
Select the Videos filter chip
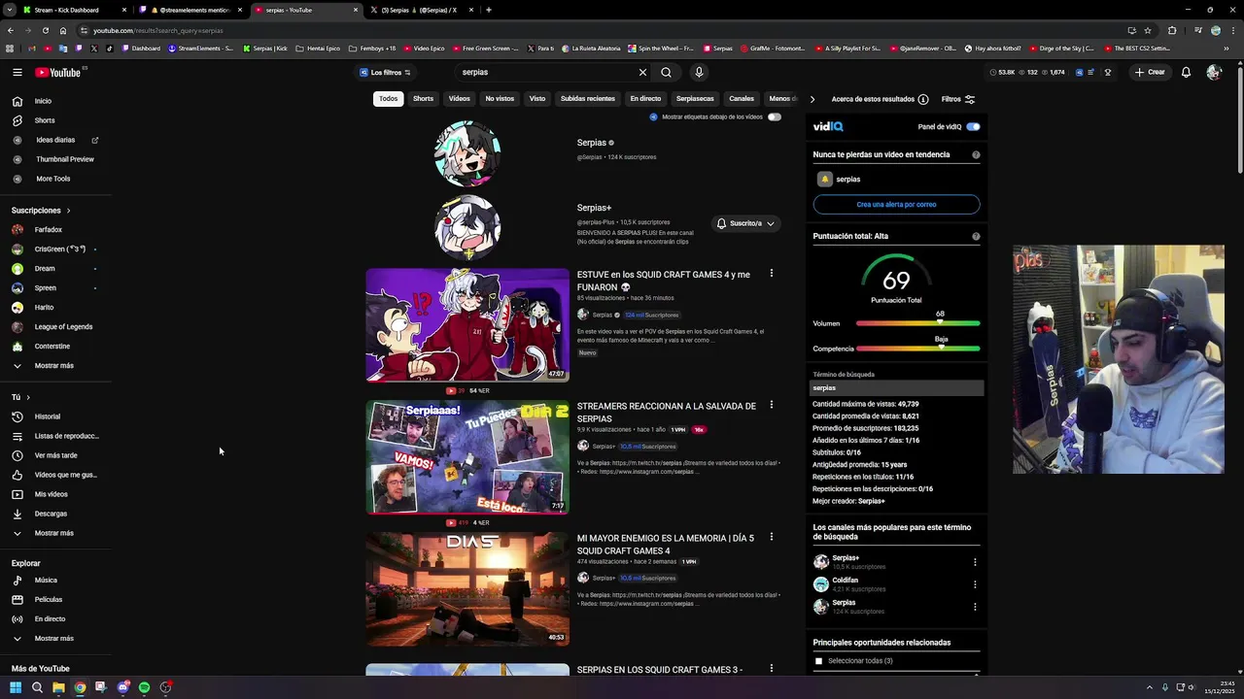click(460, 98)
